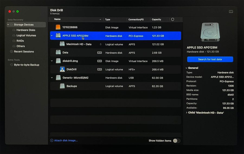The height and width of the screenshot is (154, 244).
Task: Collapse the General details section
Action: 187,68
